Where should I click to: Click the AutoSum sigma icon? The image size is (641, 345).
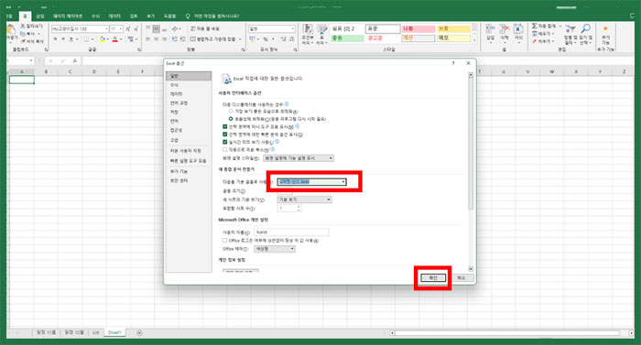click(x=534, y=27)
